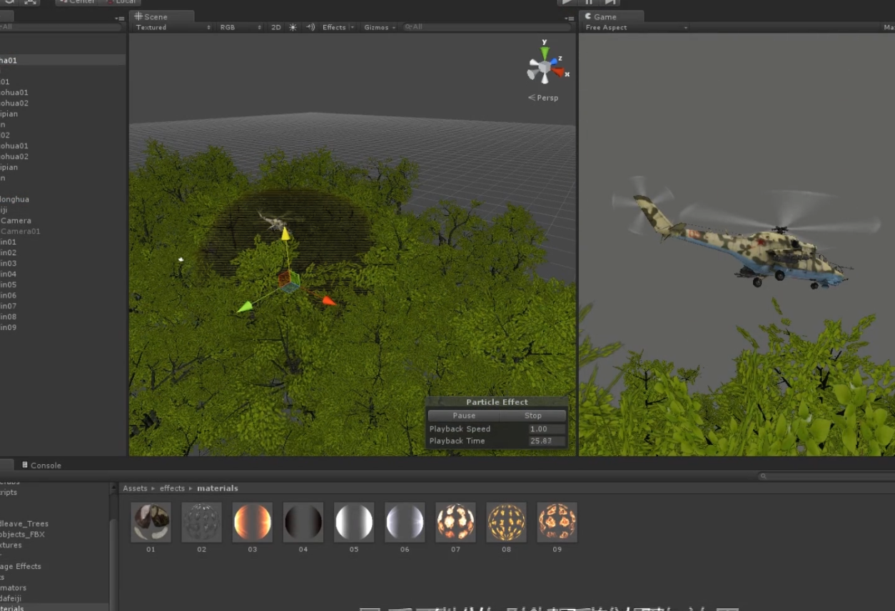Select material thumbnail 02

click(x=201, y=522)
